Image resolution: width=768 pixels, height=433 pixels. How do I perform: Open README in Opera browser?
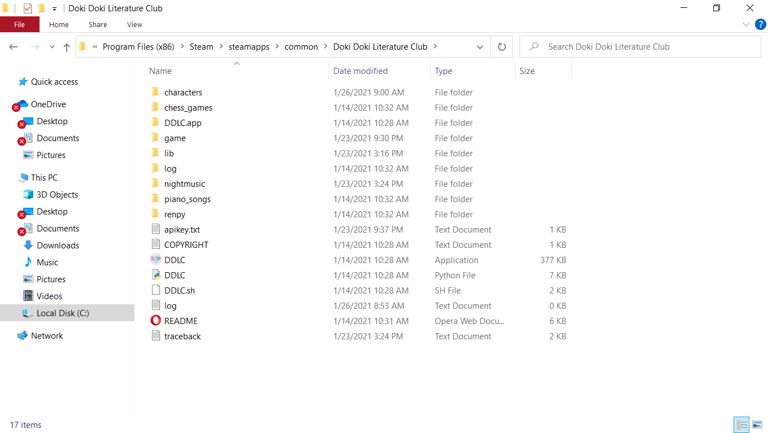[180, 321]
